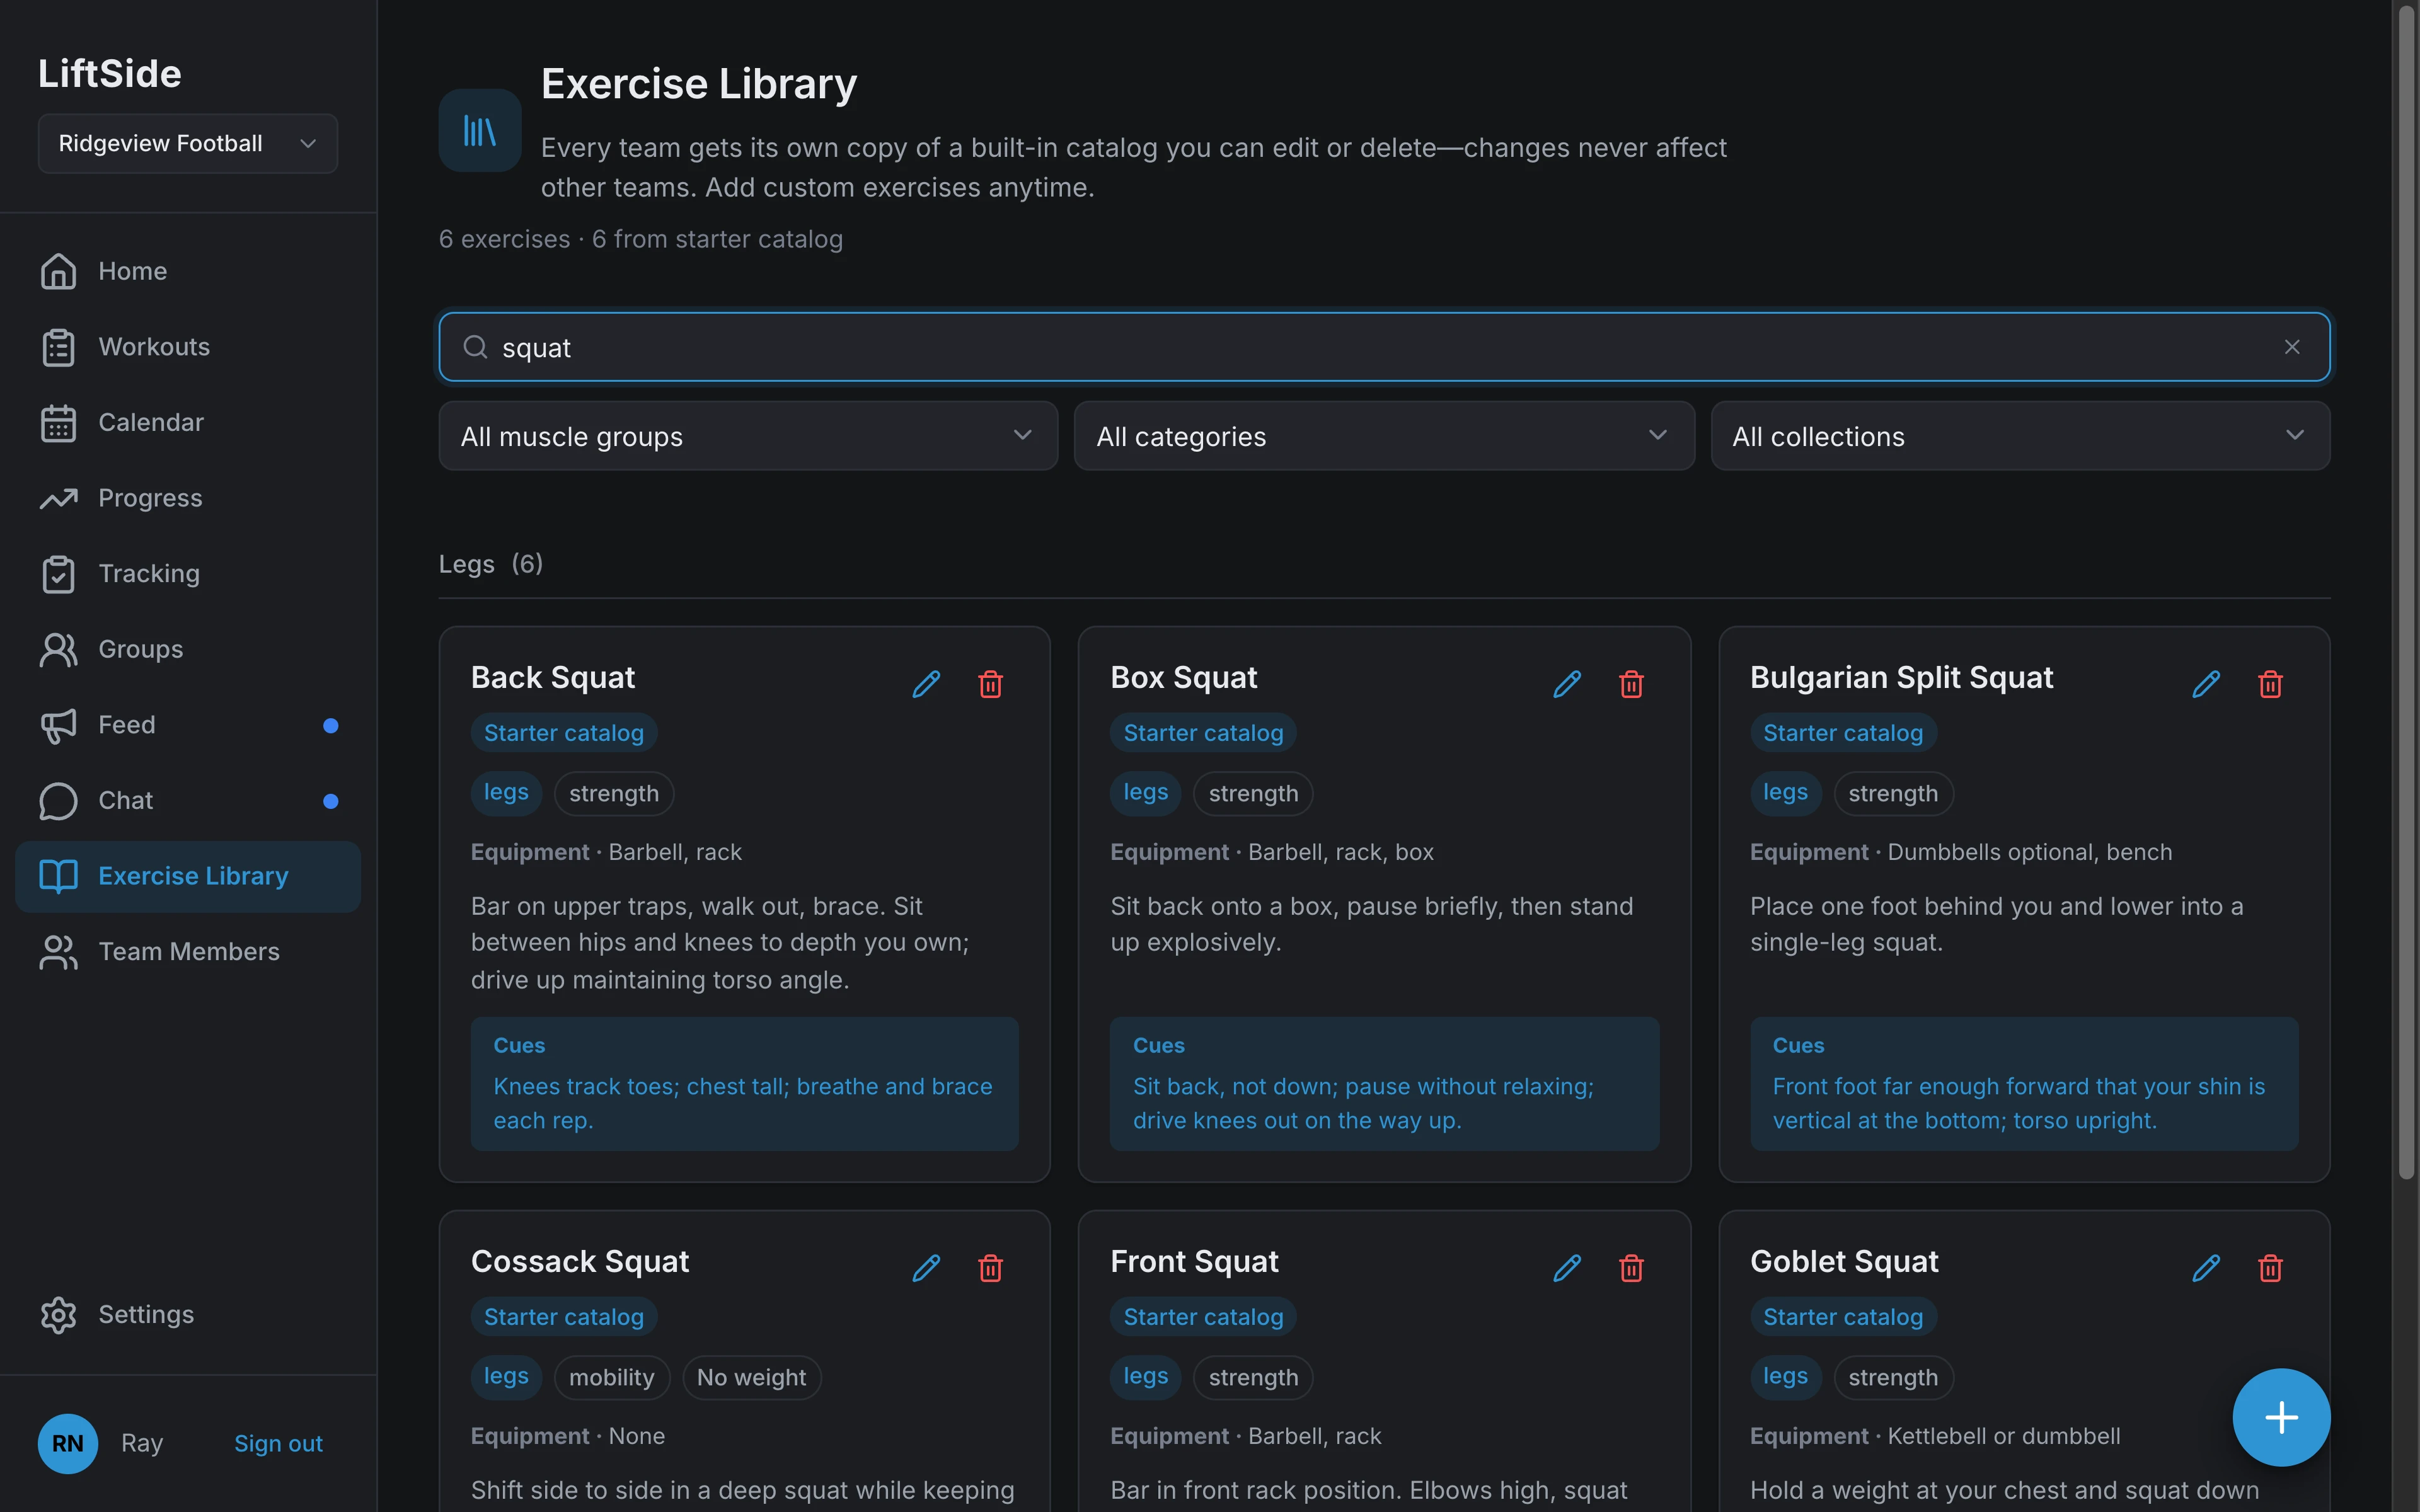Go to Home page
The image size is (2420, 1512).
(x=188, y=271)
